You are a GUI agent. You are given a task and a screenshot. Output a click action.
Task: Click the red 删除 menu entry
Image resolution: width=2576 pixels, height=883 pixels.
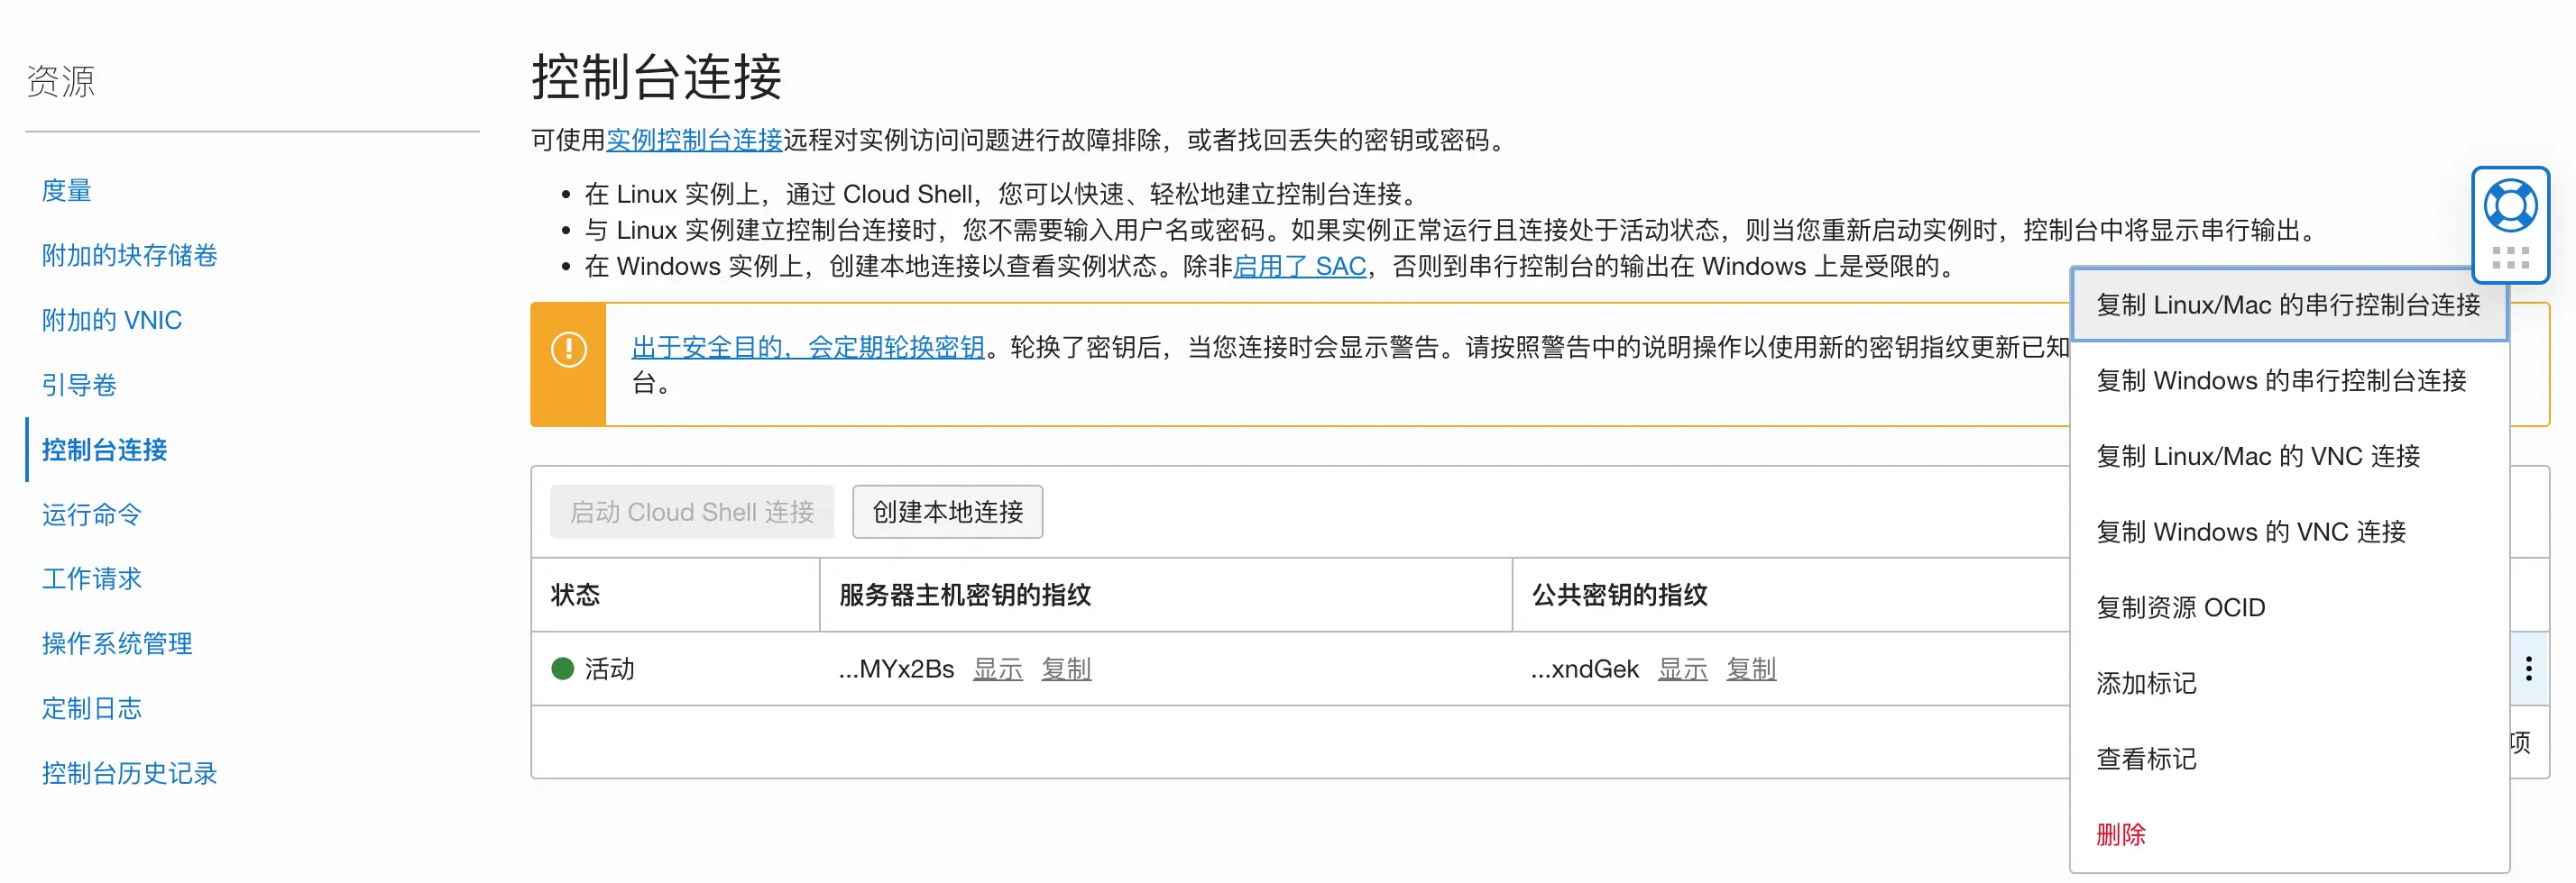click(2120, 834)
